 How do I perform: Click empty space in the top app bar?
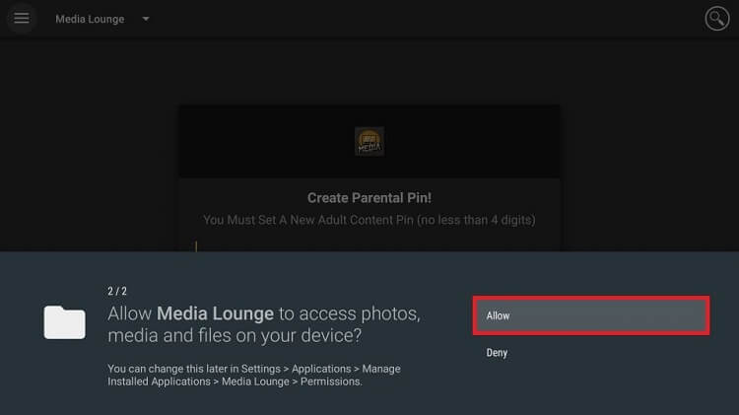click(x=424, y=19)
